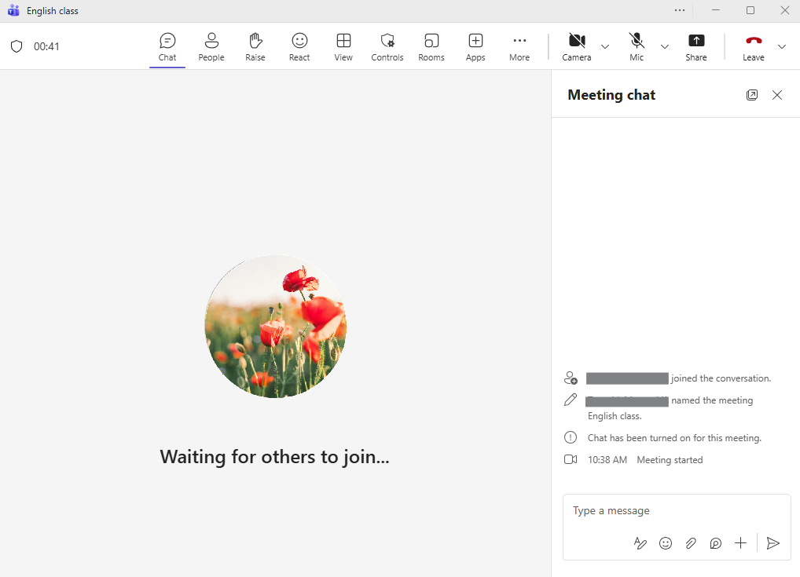Viewport: 800px width, 577px height.
Task: Click the plus more actions icon
Action: point(740,543)
